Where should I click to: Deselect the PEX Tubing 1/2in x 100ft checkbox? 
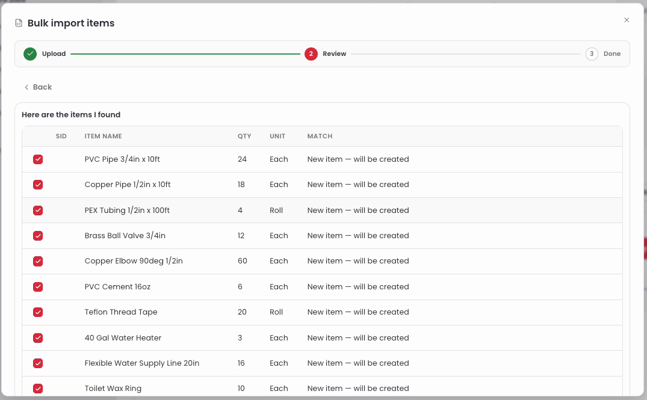pyautogui.click(x=38, y=211)
